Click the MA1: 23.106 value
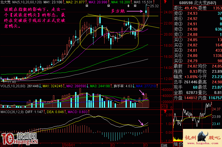Screen dimensions: 222x147 pos(53,2)
